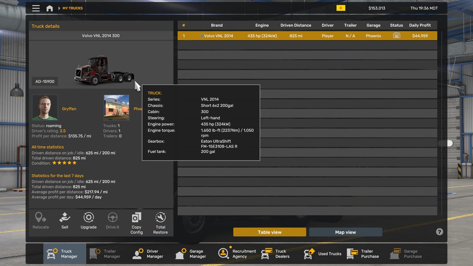The width and height of the screenshot is (473, 266).
Task: Open the Truck Manager tab
Action: coord(64,254)
